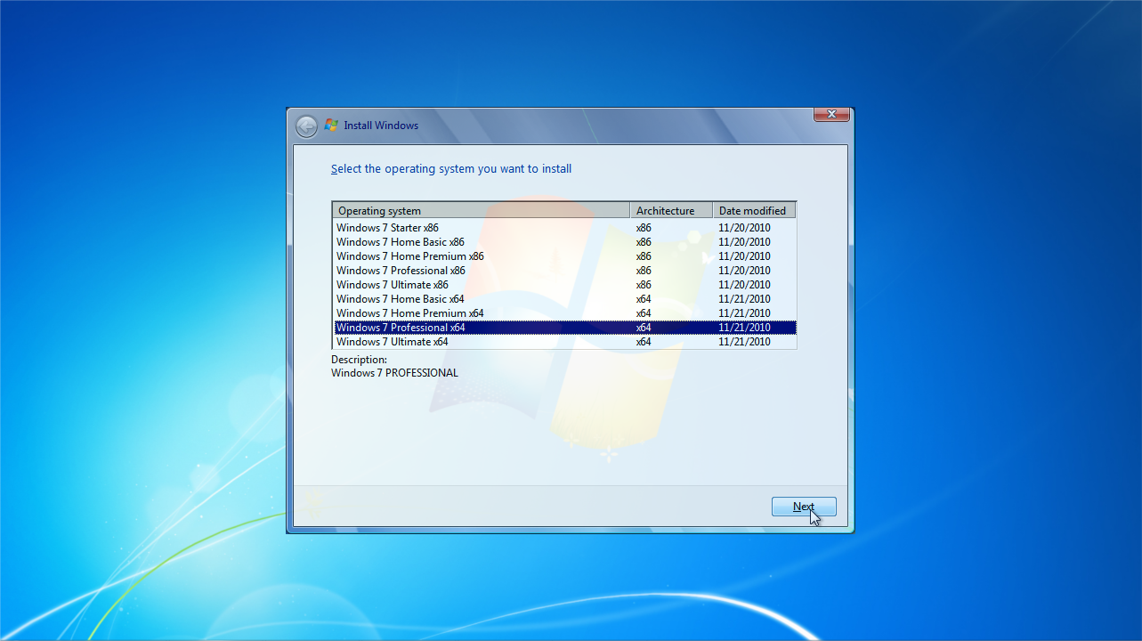This screenshot has width=1142, height=641.
Task: Click the heading Select the operating system
Action: coord(451,169)
